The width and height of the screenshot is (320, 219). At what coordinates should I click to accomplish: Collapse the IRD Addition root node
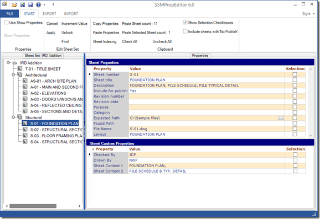pos(8,63)
